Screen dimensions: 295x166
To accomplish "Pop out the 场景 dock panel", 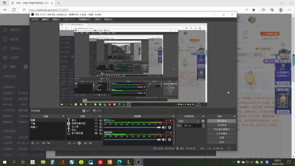I will (63, 116).
